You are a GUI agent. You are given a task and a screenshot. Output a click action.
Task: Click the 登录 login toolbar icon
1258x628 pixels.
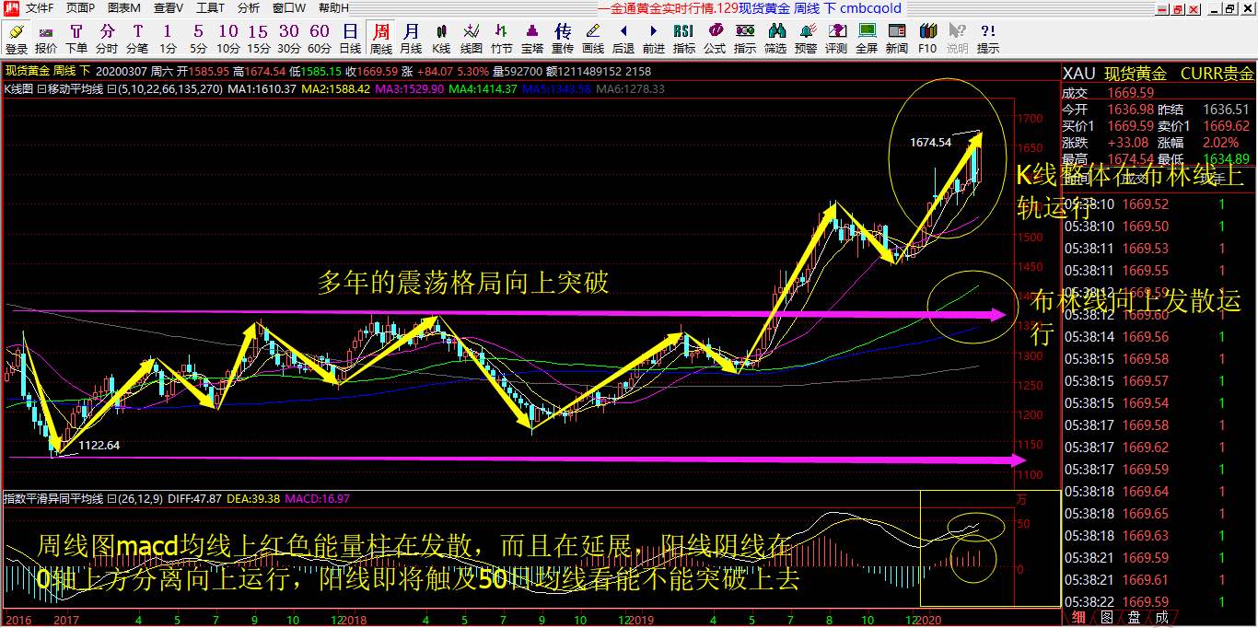[17, 39]
